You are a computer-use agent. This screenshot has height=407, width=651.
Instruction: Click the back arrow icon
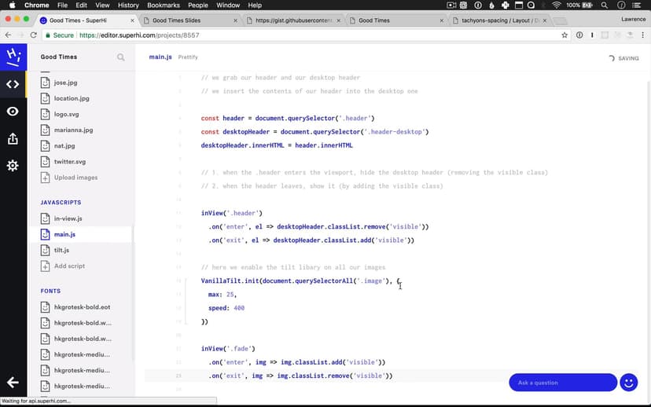coord(13,382)
